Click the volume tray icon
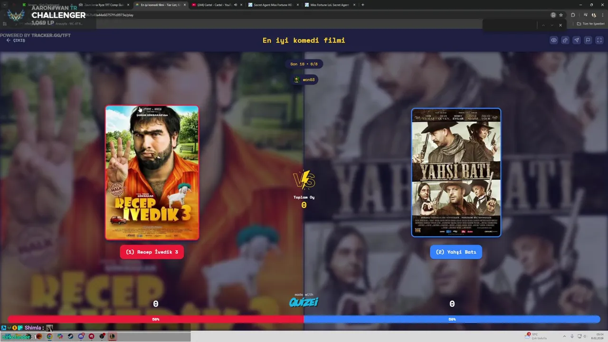The height and width of the screenshot is (342, 608). pyautogui.click(x=585, y=336)
